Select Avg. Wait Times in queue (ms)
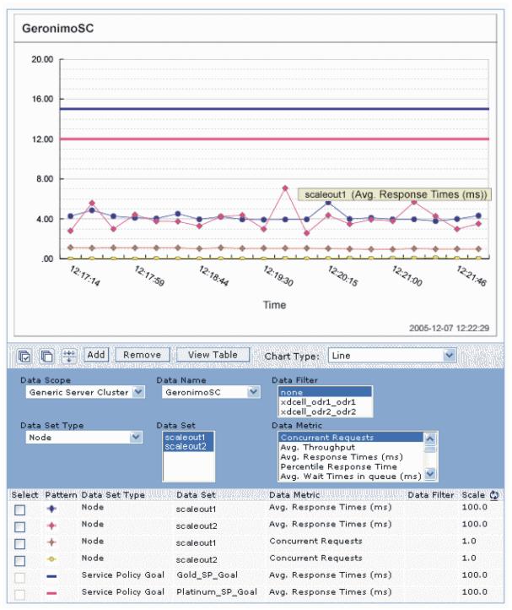This screenshot has width=512, height=610. 351,477
